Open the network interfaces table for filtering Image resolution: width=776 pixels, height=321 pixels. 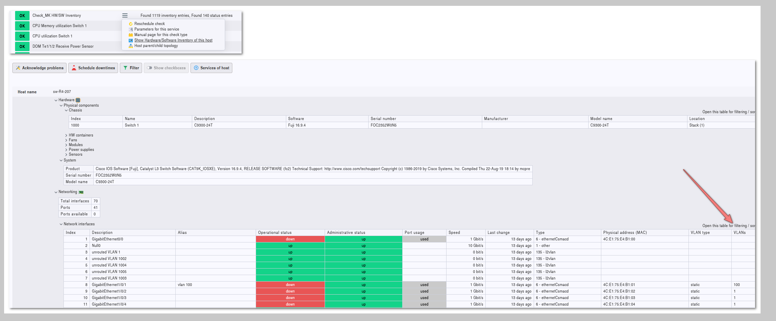pos(728,226)
